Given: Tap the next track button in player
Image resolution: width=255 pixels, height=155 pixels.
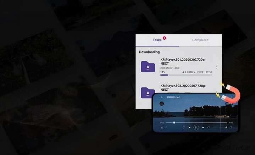Looking at the screenshot, I should coord(203,128).
